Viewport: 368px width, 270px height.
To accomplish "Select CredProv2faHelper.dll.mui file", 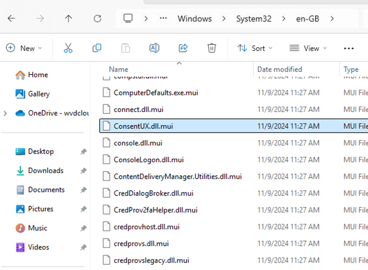I will [x=155, y=210].
